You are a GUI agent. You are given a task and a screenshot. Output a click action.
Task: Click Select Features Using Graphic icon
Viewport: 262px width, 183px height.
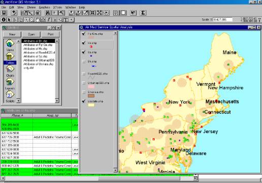tap(116, 13)
